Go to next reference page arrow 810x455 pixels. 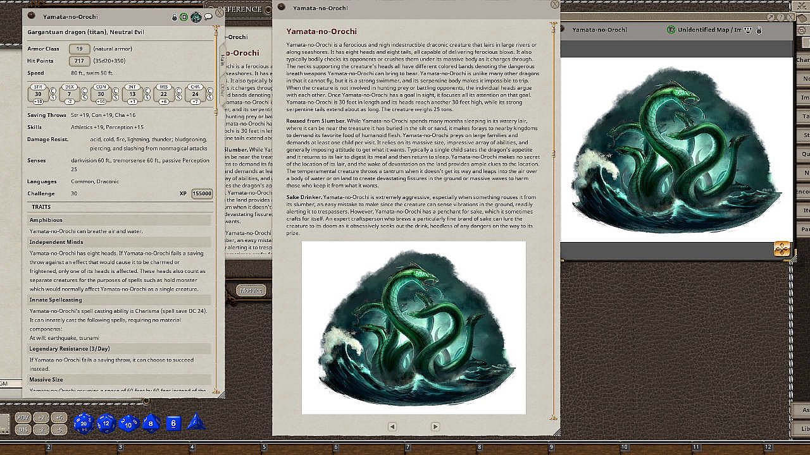tap(435, 427)
